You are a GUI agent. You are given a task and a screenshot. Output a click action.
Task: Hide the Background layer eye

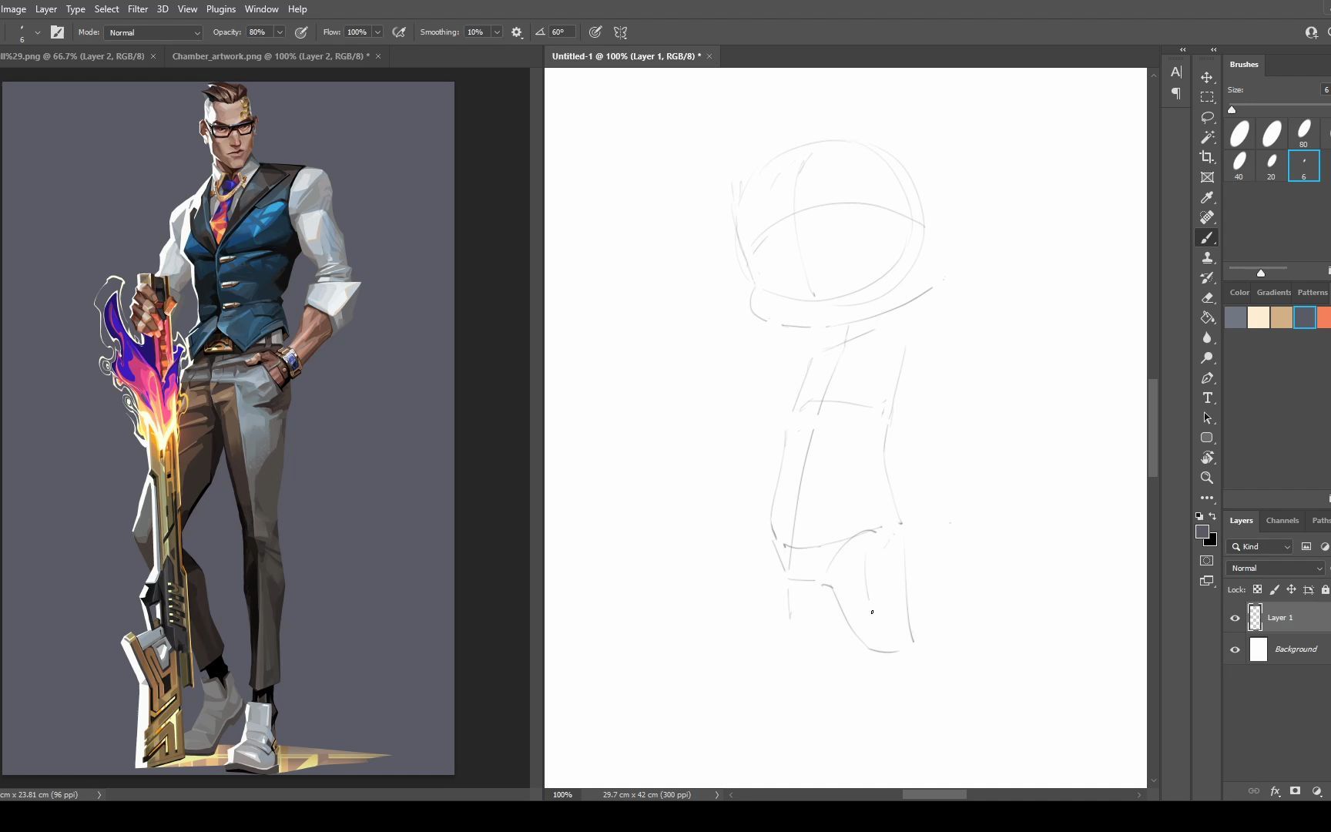tap(1235, 649)
